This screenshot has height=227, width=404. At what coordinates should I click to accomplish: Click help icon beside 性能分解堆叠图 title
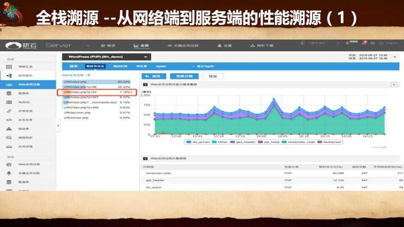(145, 84)
